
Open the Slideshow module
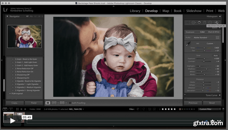[194, 11]
